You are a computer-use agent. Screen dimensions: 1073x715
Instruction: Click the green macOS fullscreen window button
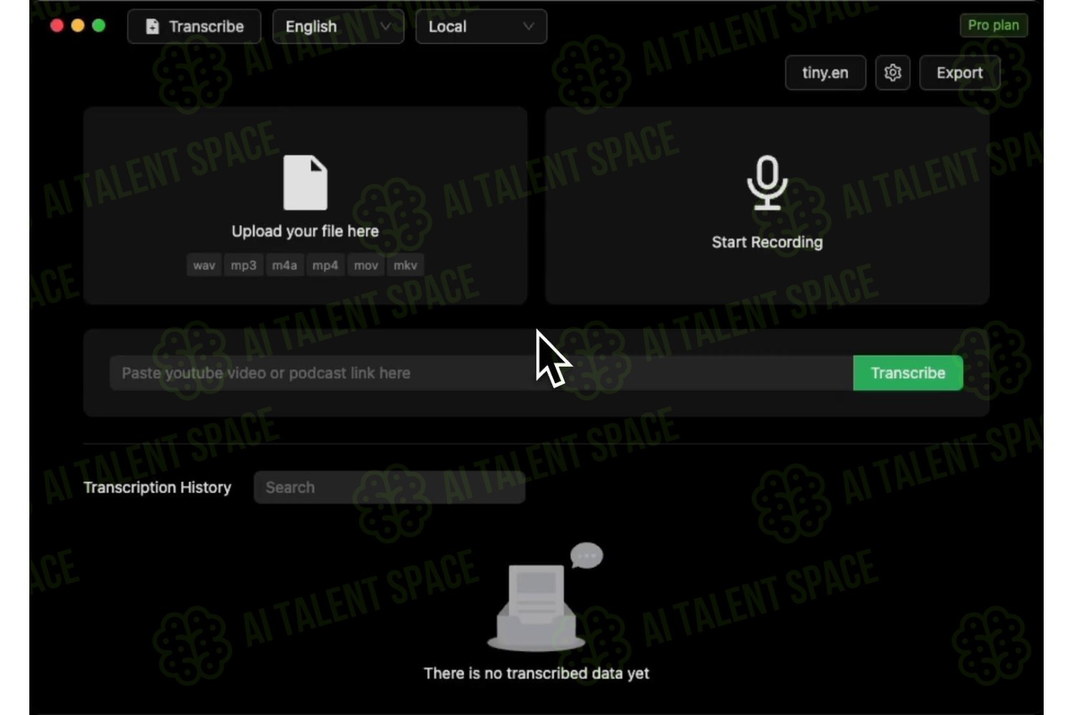(x=99, y=26)
